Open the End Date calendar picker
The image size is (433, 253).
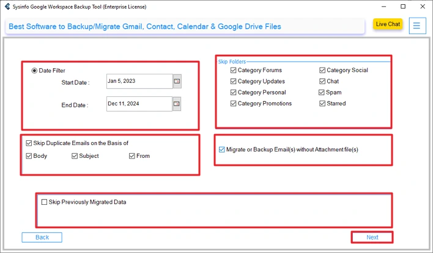177,104
